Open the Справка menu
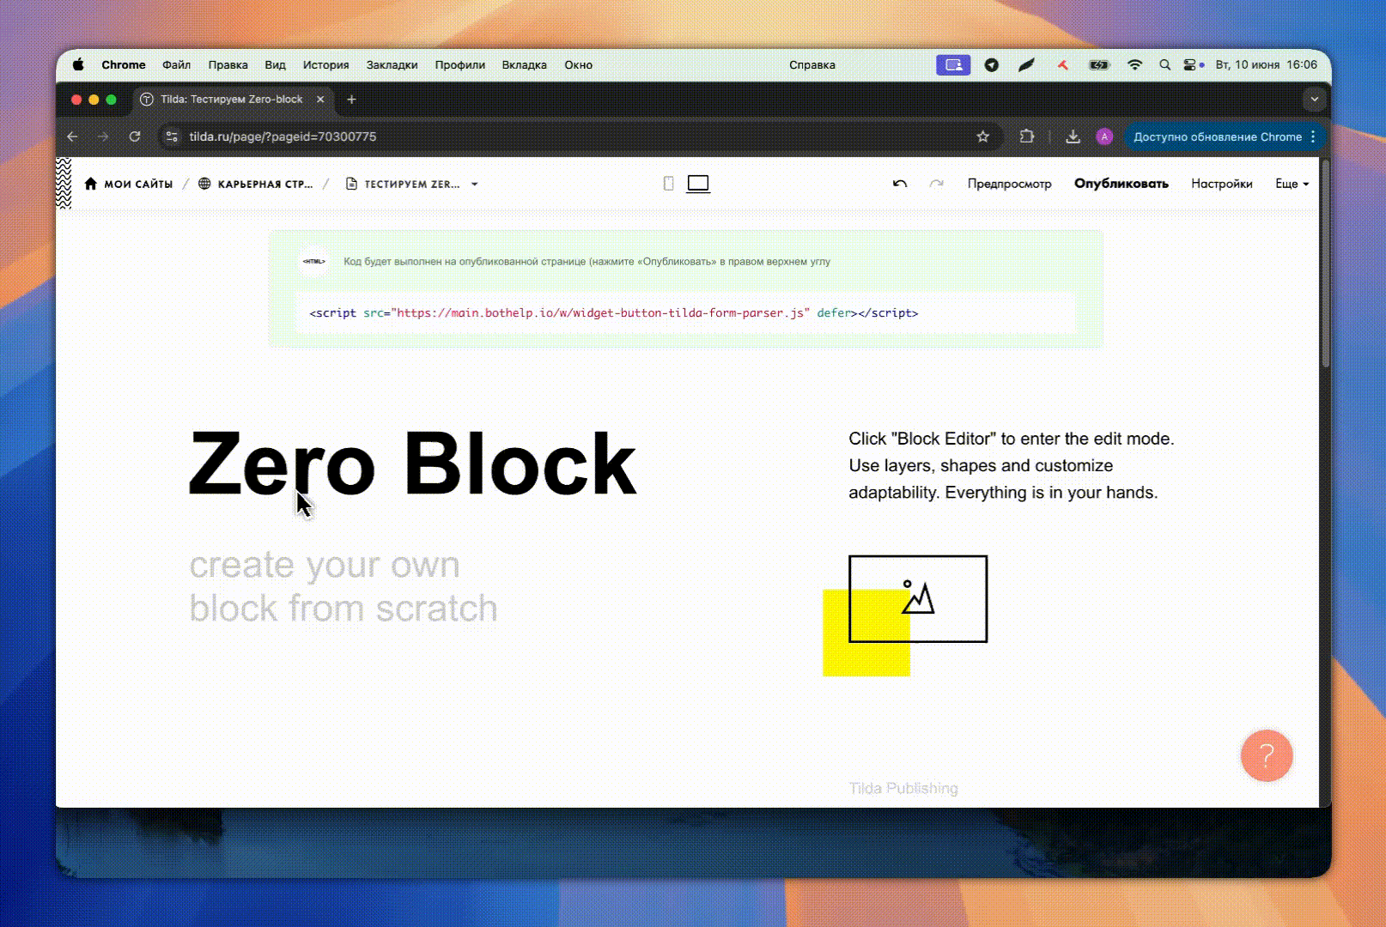Image resolution: width=1386 pixels, height=927 pixels. 812,64
